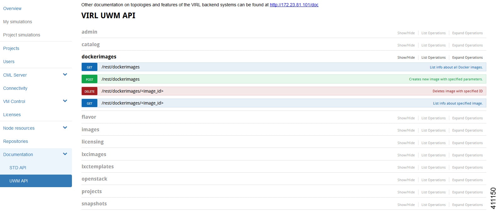This screenshot has width=497, height=211.
Task: Click the red DELETE method badge
Action: [x=90, y=91]
